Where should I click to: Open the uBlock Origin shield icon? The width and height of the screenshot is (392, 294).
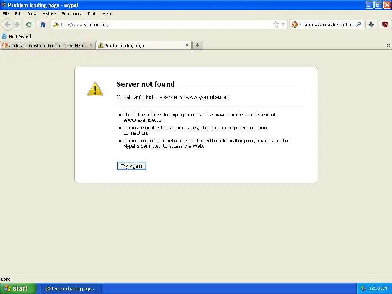[x=385, y=24]
